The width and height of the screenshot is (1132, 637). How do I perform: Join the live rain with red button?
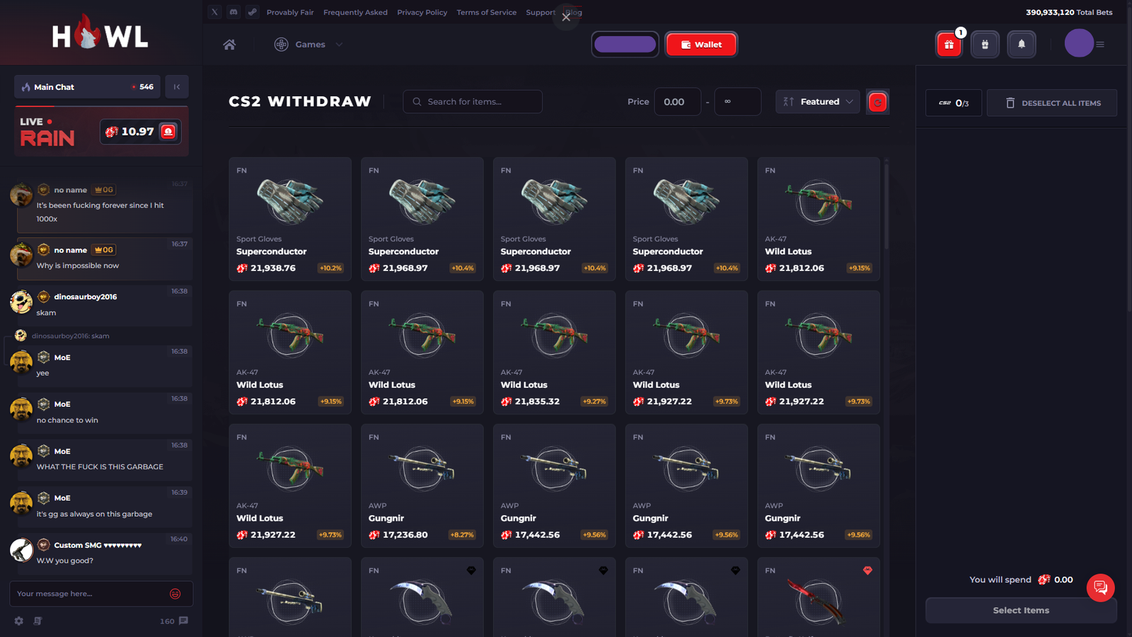(168, 132)
